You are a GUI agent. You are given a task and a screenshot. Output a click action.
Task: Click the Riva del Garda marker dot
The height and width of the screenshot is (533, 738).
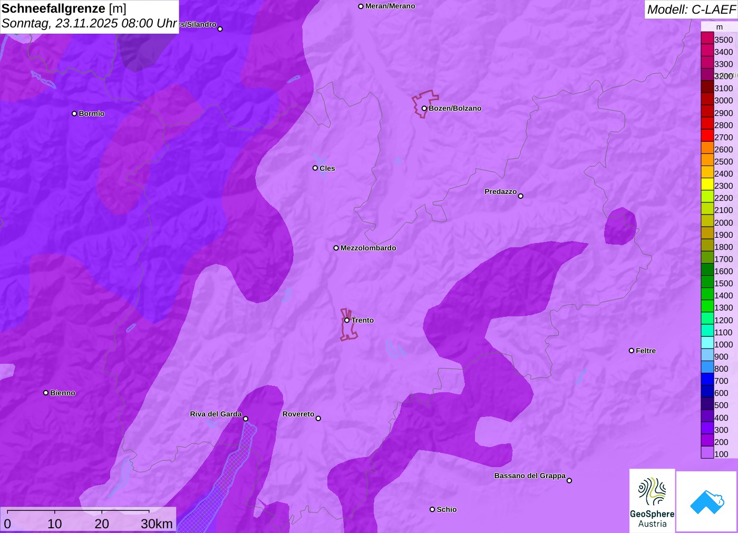tap(246, 419)
